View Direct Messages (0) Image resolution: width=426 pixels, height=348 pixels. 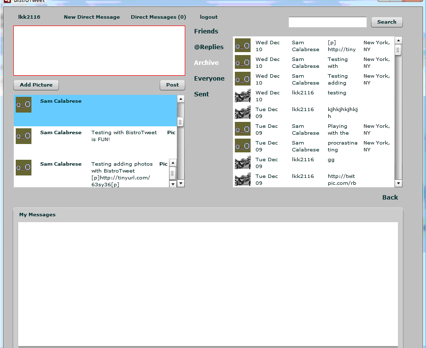pyautogui.click(x=158, y=17)
